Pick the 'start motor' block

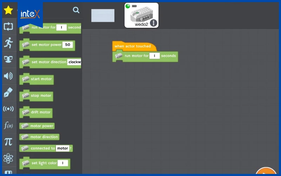click(x=37, y=79)
